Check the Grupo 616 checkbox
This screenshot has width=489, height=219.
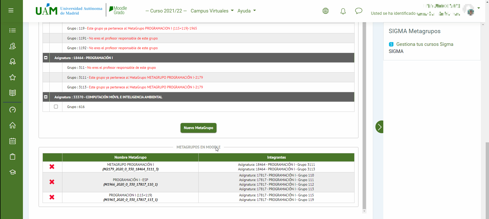(56, 107)
